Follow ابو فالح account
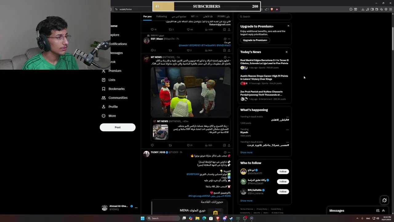394x222 pixels. click(283, 171)
